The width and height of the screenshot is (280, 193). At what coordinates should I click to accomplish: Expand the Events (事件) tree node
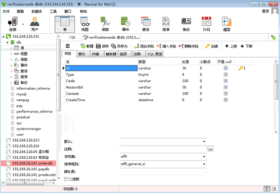click(x=11, y=66)
